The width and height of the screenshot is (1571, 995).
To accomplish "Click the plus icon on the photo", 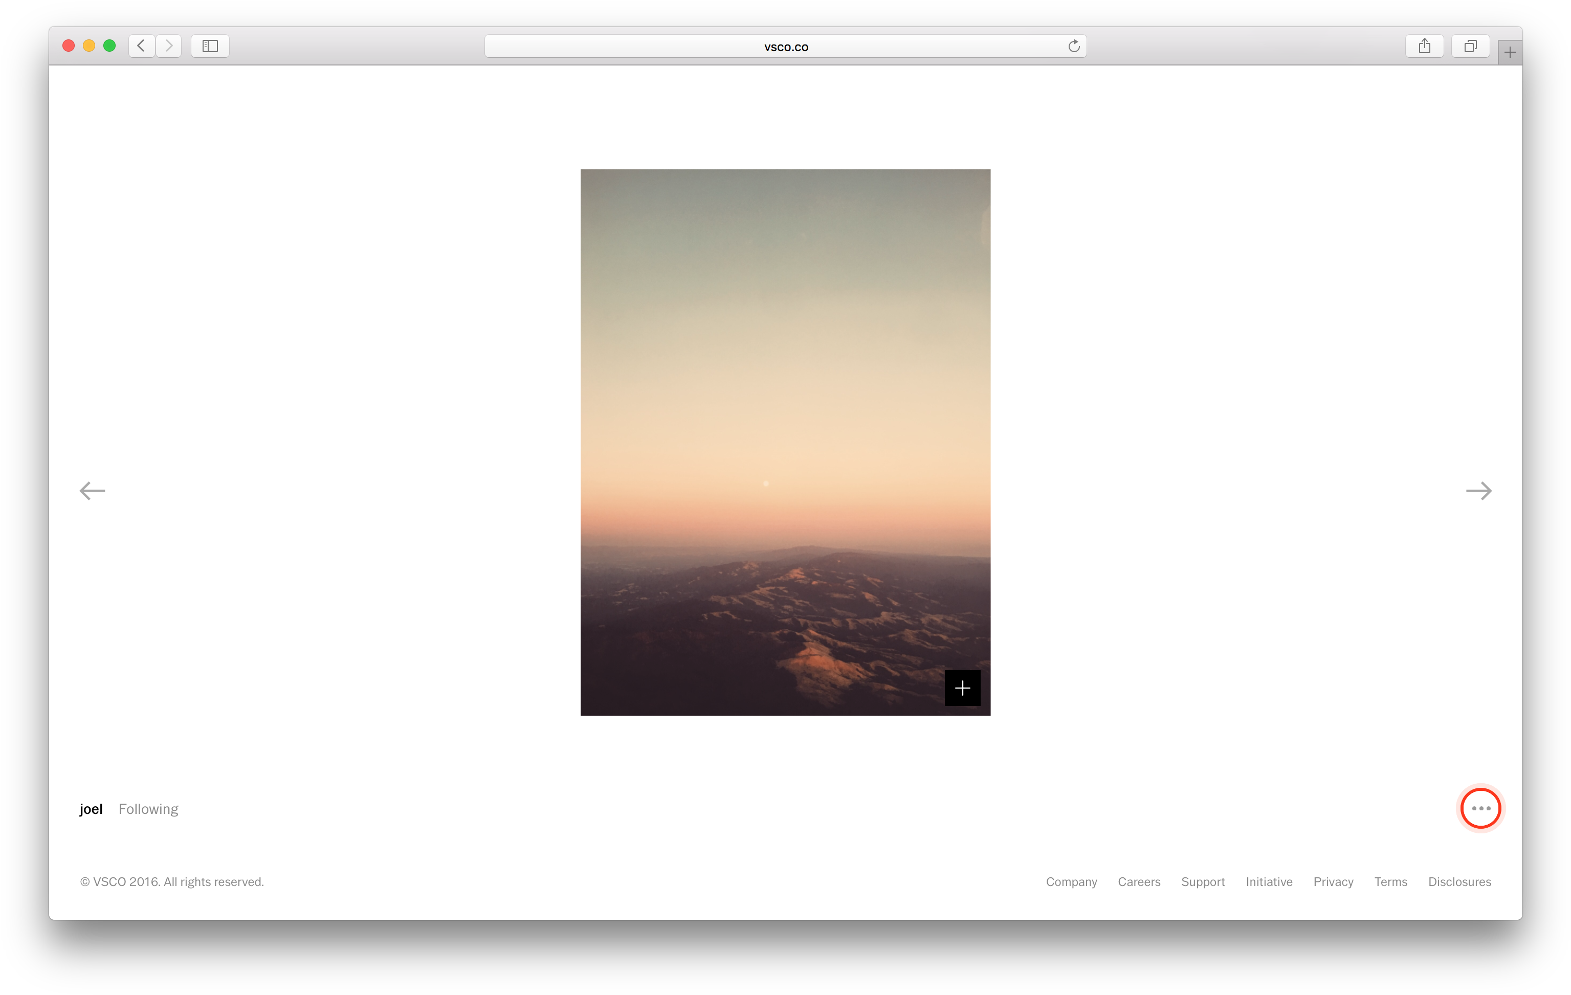I will click(962, 688).
